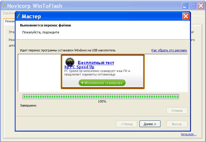
Task: Click the Далее > button
Action: pyautogui.click(x=150, y=124)
